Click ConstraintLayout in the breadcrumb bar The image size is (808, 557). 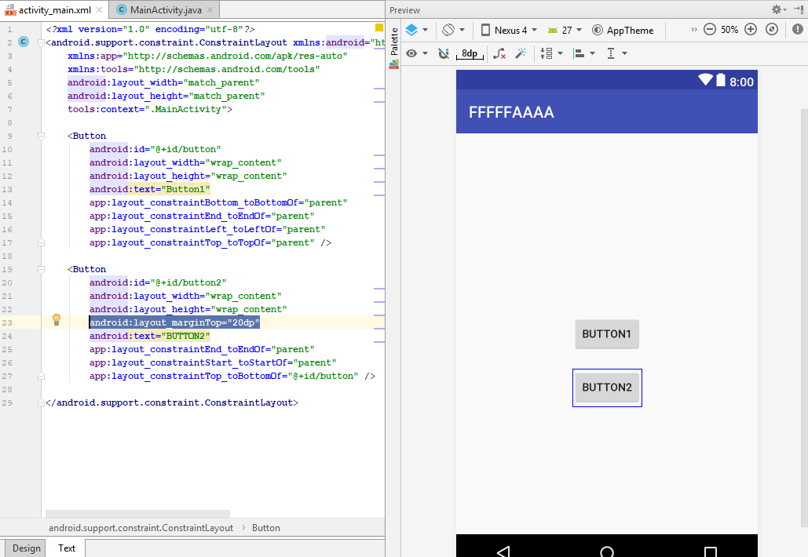(x=141, y=528)
